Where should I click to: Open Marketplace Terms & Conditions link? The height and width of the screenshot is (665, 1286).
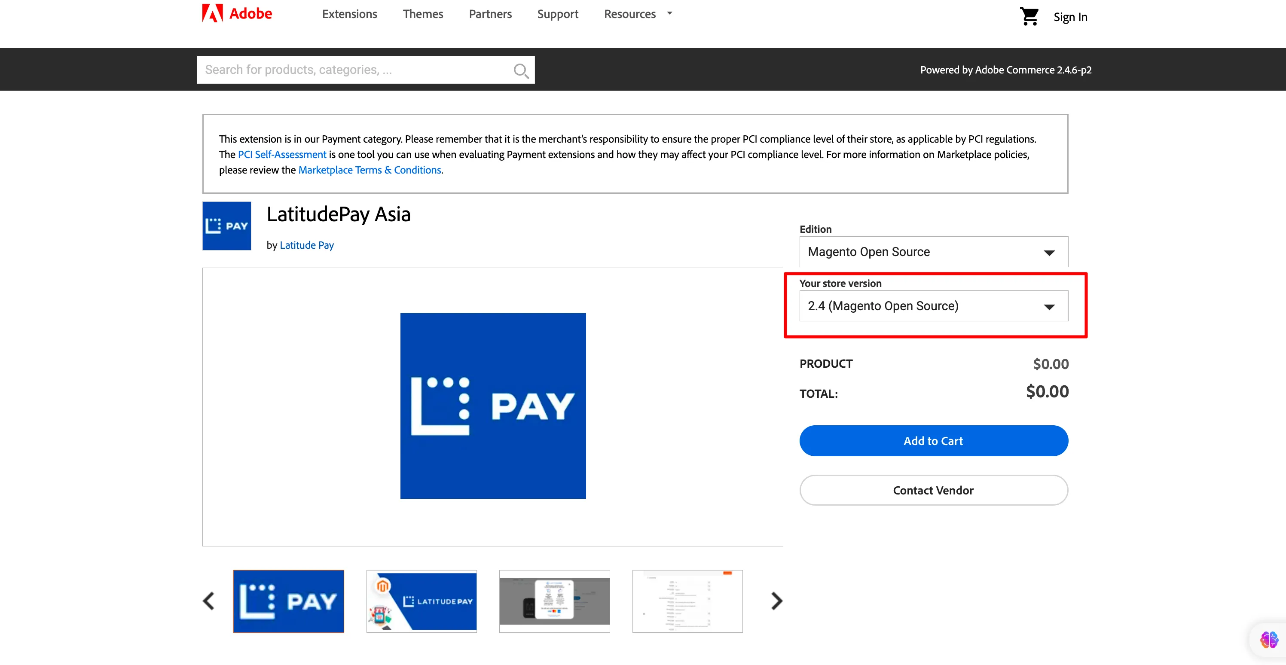click(x=370, y=170)
